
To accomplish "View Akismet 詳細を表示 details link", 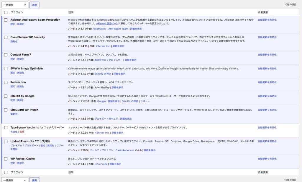I will [136, 29].
